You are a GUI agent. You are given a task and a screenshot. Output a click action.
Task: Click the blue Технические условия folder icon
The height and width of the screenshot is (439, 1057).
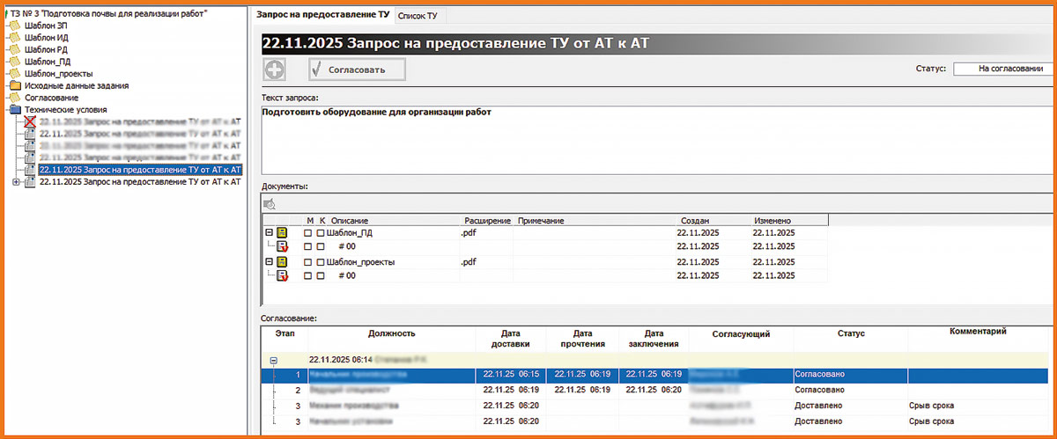coord(15,110)
